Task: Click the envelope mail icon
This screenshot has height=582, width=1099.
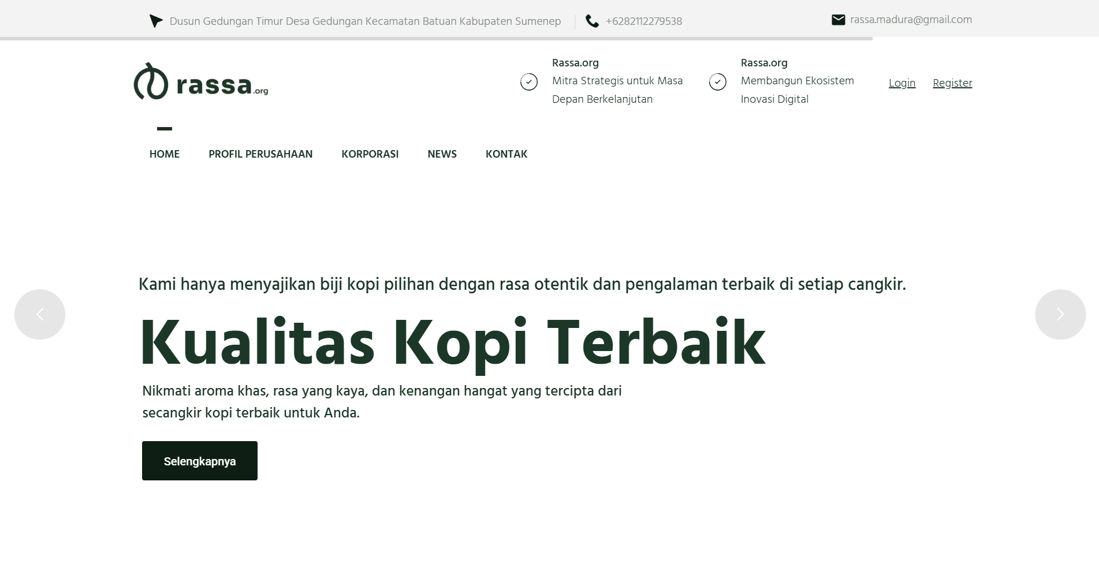Action: (838, 20)
